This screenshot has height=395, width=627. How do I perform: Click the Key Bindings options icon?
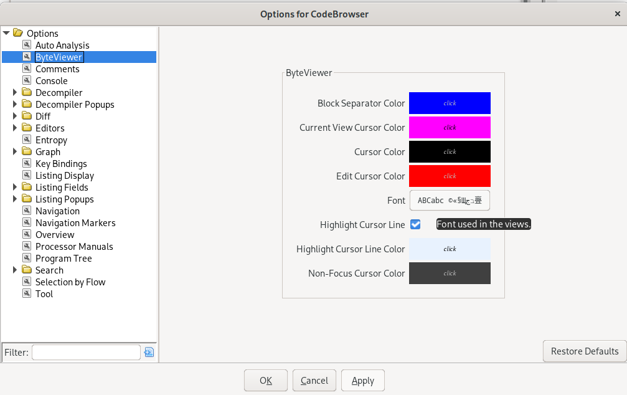(x=27, y=163)
